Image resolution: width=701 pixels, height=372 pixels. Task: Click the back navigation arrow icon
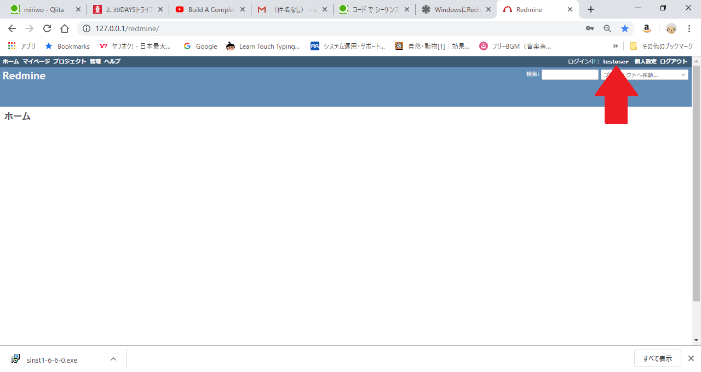12,28
